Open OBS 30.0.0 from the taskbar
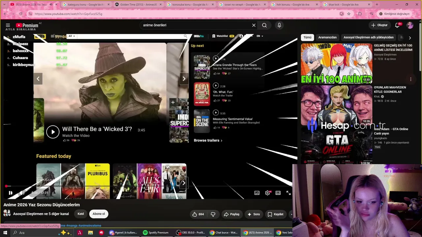 (191, 233)
